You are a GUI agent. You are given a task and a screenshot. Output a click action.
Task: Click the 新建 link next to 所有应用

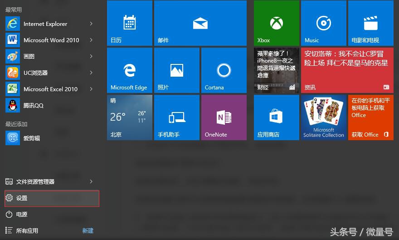(x=88, y=230)
